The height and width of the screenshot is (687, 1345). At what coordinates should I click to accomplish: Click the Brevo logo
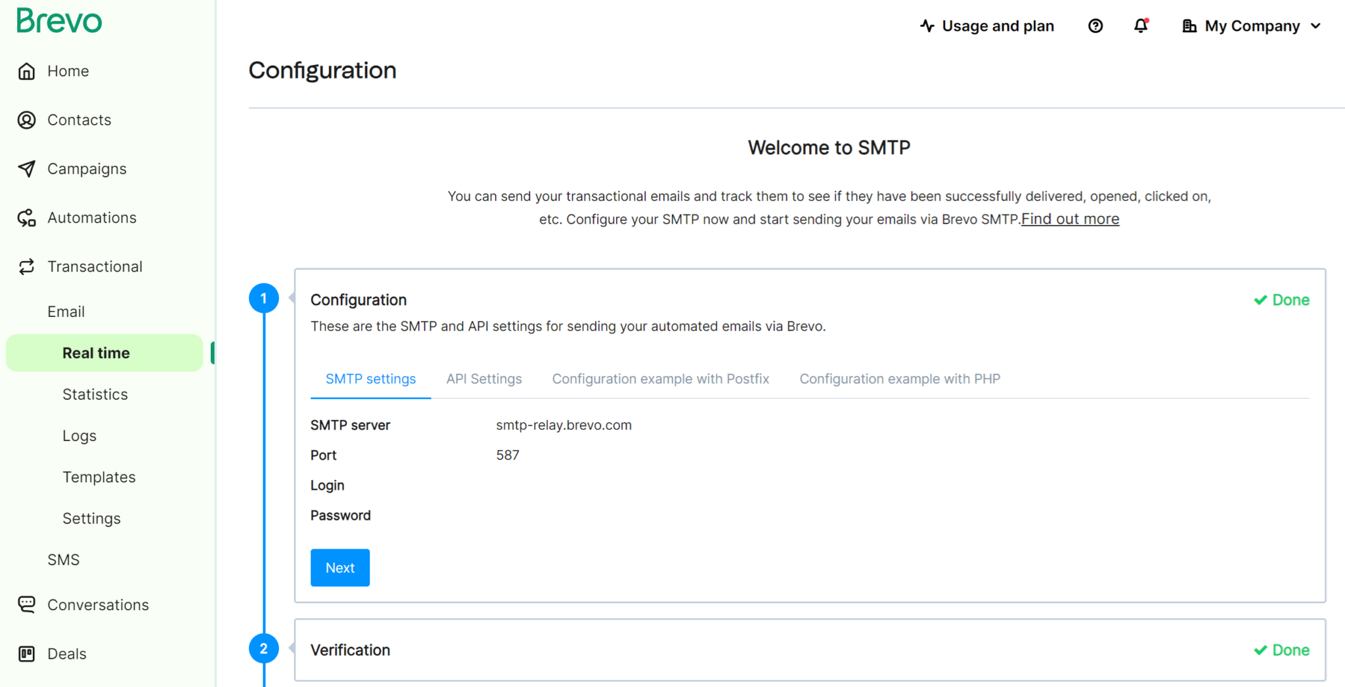point(59,20)
